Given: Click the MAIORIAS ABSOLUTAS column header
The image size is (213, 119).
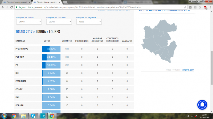Looking at the screenshot, I should tap(97, 40).
